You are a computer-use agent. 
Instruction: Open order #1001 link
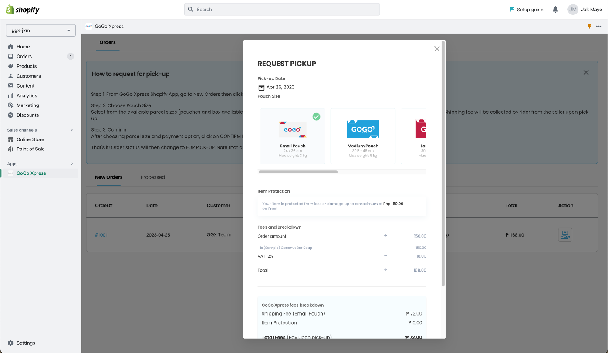101,235
